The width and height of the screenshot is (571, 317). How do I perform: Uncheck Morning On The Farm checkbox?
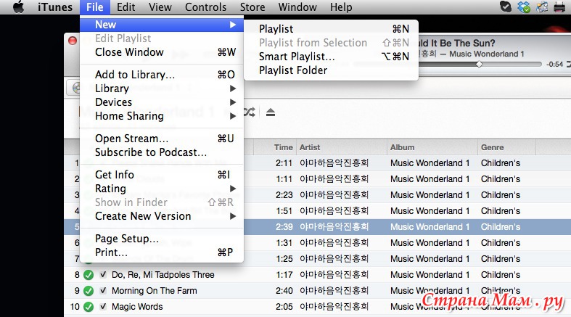click(x=103, y=290)
